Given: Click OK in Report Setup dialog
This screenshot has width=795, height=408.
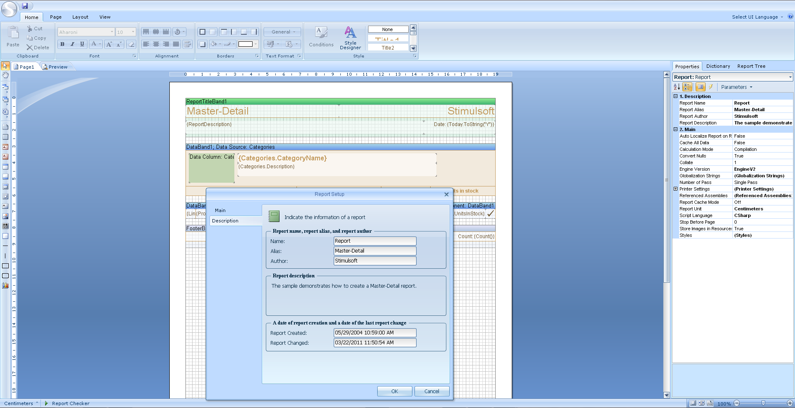Looking at the screenshot, I should pyautogui.click(x=395, y=391).
